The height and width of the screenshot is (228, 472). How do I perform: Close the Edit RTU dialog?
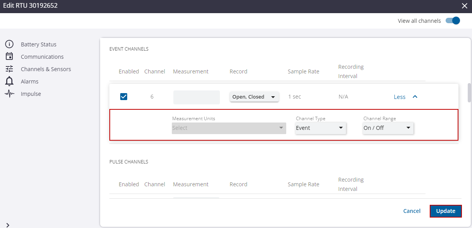pos(464,6)
